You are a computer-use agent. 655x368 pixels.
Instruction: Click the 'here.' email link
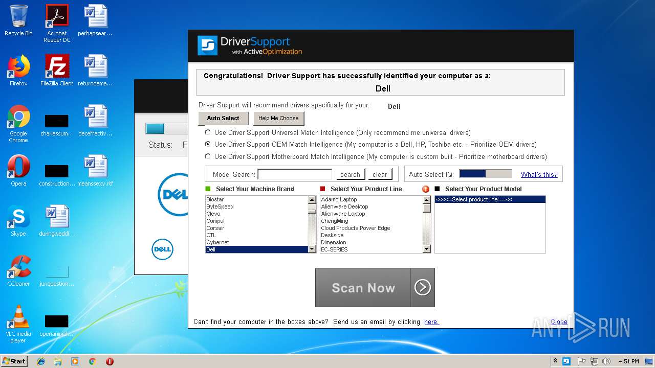431,322
